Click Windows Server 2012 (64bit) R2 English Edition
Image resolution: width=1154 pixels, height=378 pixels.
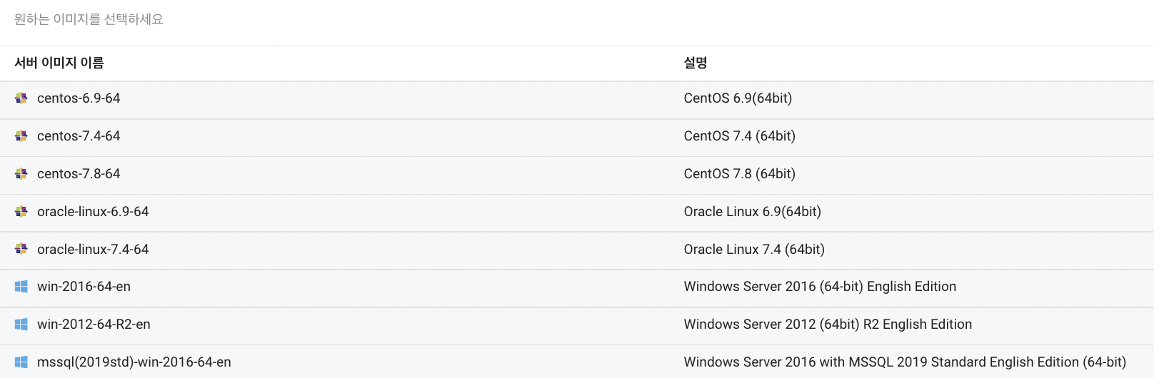(828, 325)
